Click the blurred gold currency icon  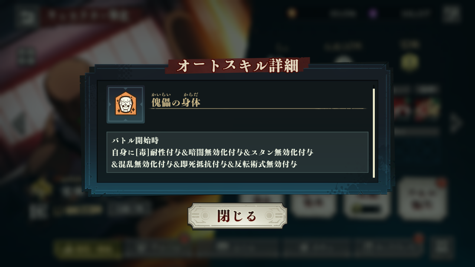(x=292, y=13)
